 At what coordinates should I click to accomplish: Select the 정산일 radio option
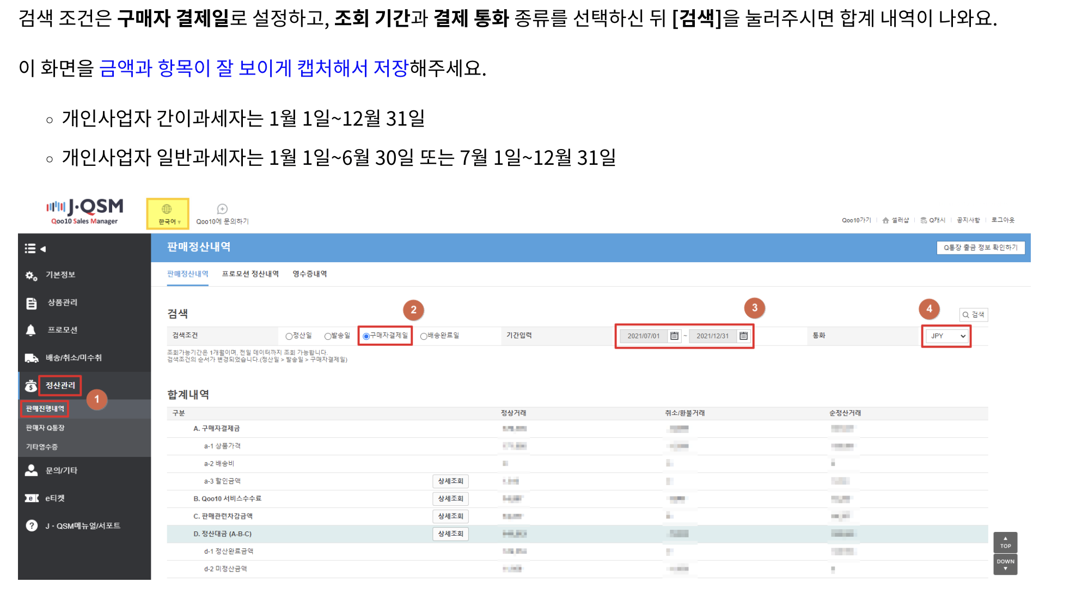(289, 336)
